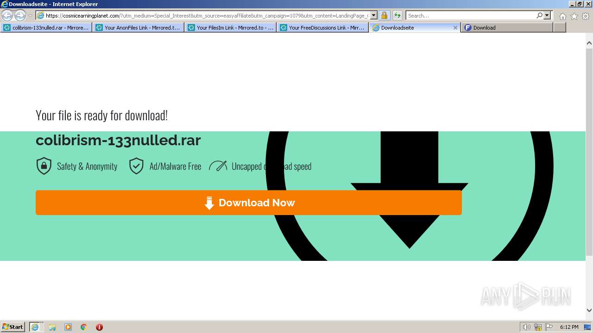This screenshot has width=593, height=333.
Task: Open the Home icon
Action: pyautogui.click(x=562, y=16)
